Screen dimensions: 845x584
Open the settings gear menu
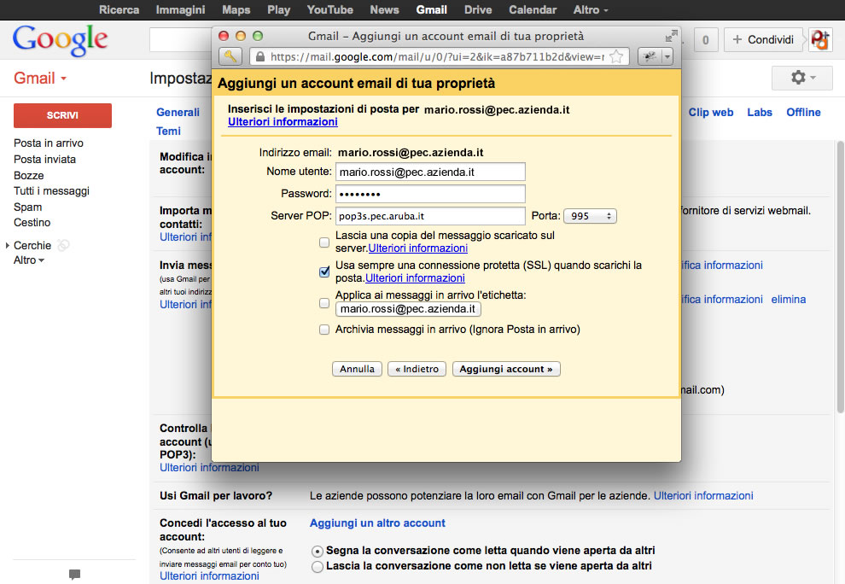click(x=801, y=78)
